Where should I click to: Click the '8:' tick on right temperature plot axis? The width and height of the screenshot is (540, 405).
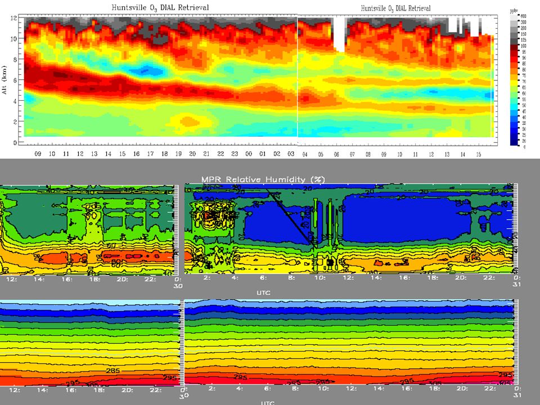click(295, 389)
